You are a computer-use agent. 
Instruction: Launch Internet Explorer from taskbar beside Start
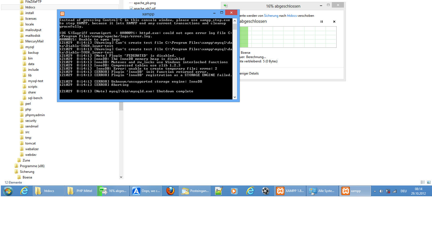[x=24, y=191]
